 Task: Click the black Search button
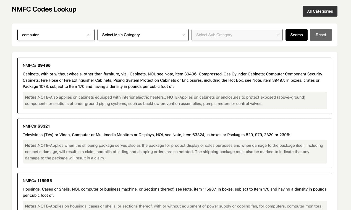(297, 35)
